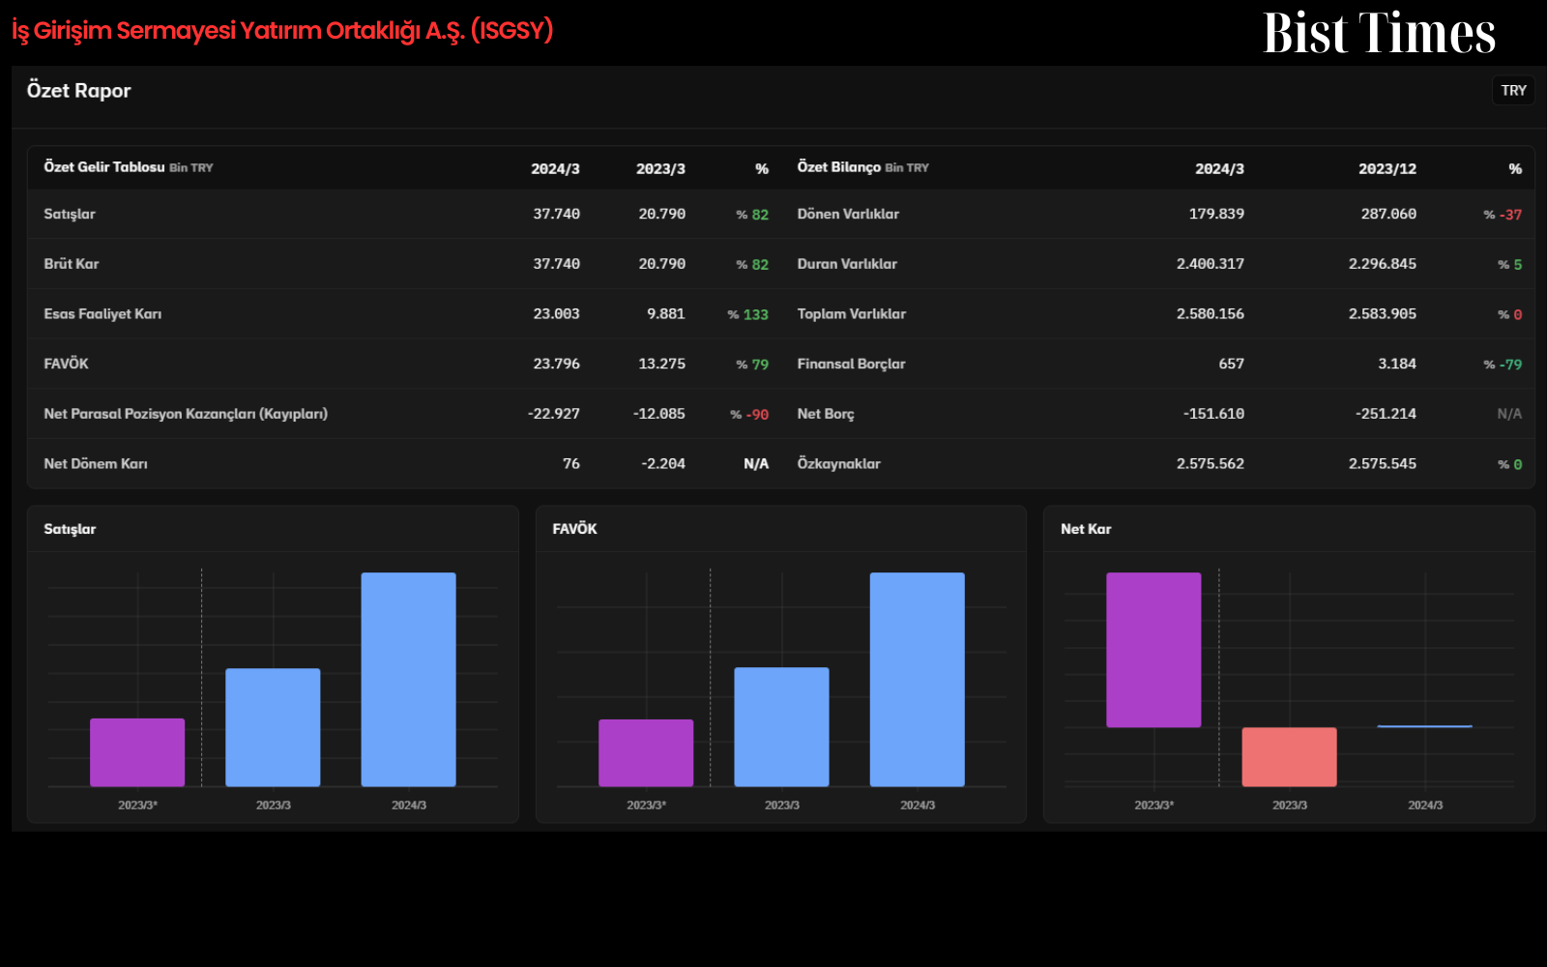
Task: Click the TRY currency button
Action: pyautogui.click(x=1513, y=90)
